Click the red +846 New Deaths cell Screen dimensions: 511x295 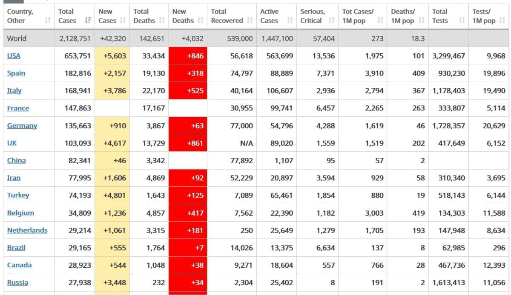click(x=188, y=56)
